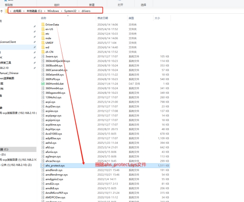The height and width of the screenshot is (202, 244).
Task: Click the acpi.sys file icon
Action: (x=43, y=102)
